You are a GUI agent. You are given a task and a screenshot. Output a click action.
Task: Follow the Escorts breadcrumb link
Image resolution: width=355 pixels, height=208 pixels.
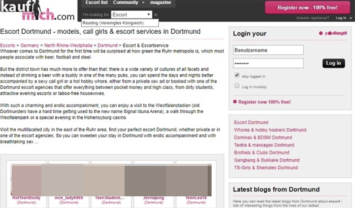7,45
